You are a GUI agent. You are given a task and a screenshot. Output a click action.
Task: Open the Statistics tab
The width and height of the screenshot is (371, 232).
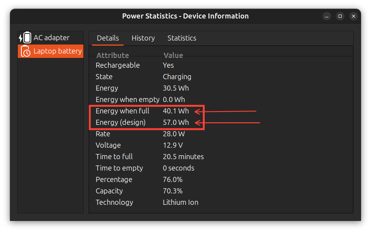click(182, 38)
